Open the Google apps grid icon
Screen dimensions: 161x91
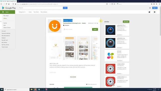coord(150,8)
